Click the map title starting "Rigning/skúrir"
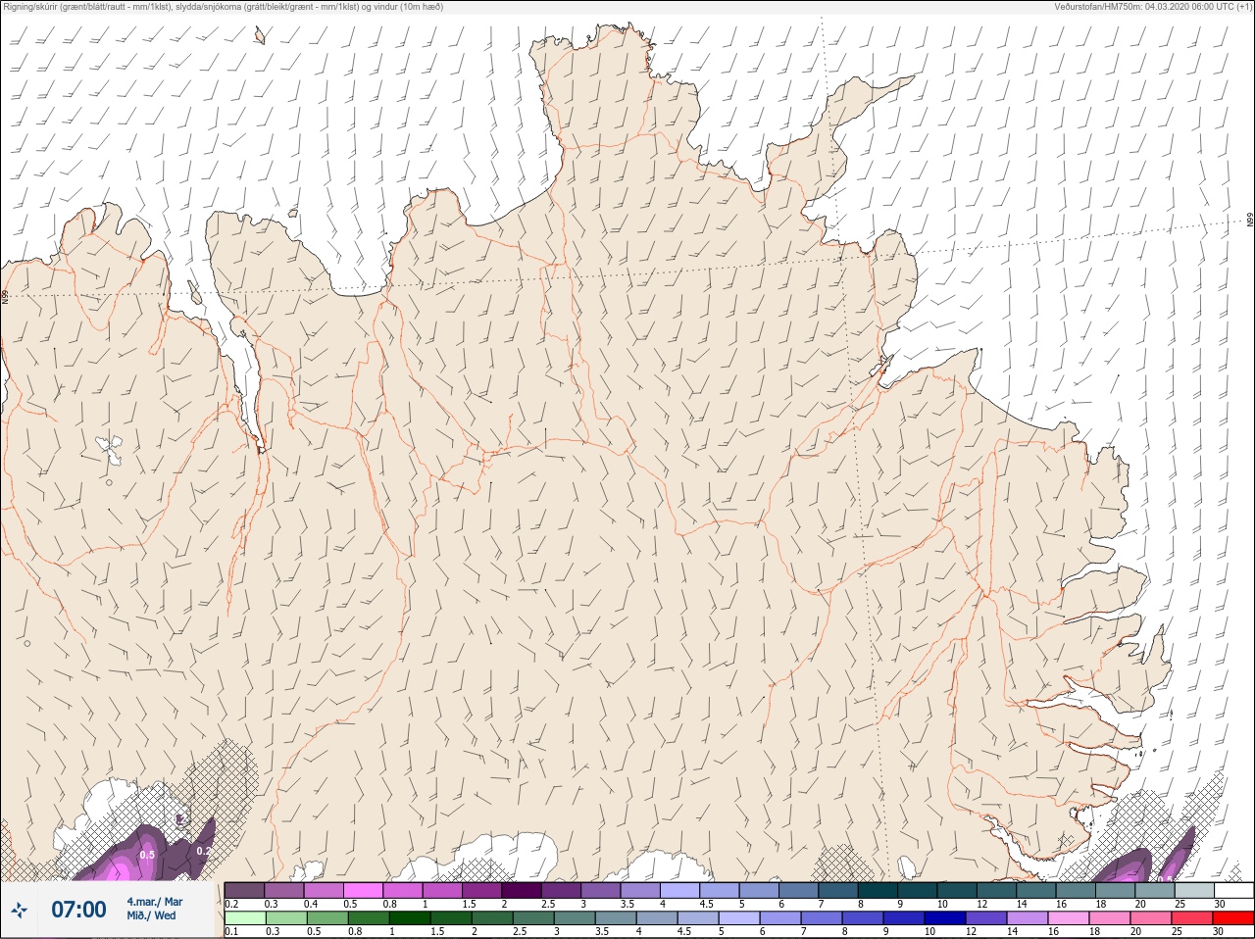 pos(223,7)
